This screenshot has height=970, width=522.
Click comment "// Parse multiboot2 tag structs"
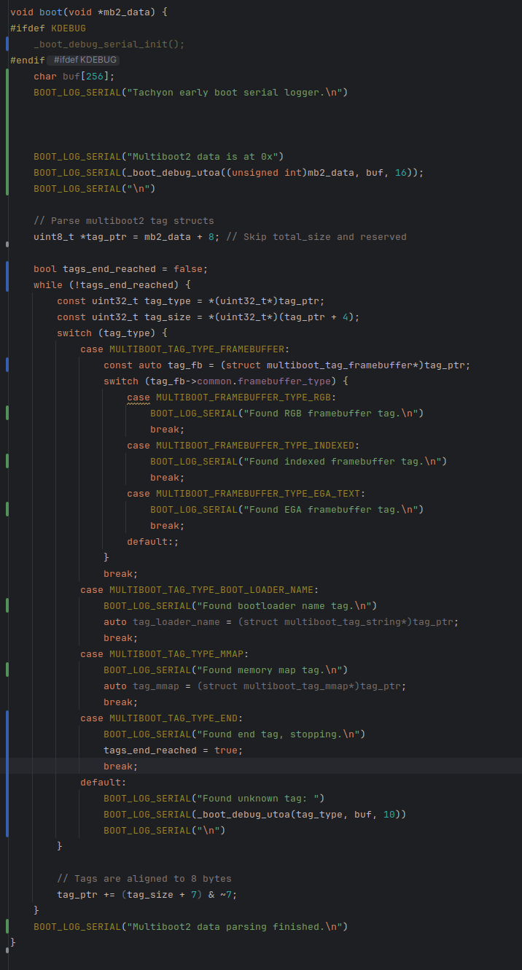click(x=124, y=220)
